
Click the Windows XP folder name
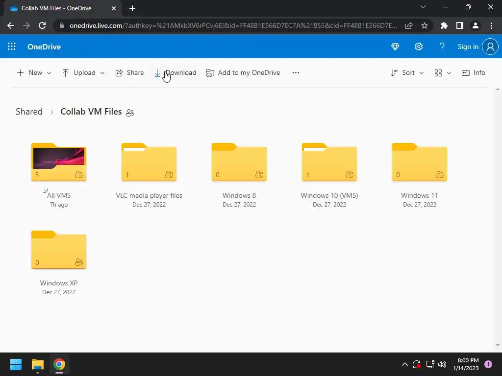pyautogui.click(x=59, y=283)
